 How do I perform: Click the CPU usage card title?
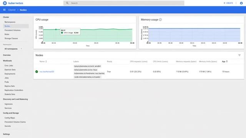pos(42,20)
